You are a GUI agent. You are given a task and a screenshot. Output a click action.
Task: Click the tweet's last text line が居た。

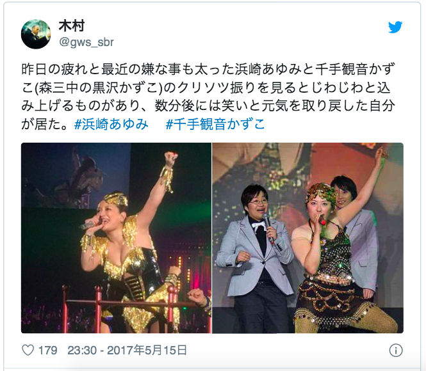45,125
